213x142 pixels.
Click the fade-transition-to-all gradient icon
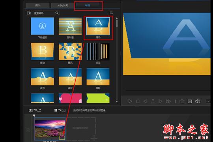click(x=60, y=110)
